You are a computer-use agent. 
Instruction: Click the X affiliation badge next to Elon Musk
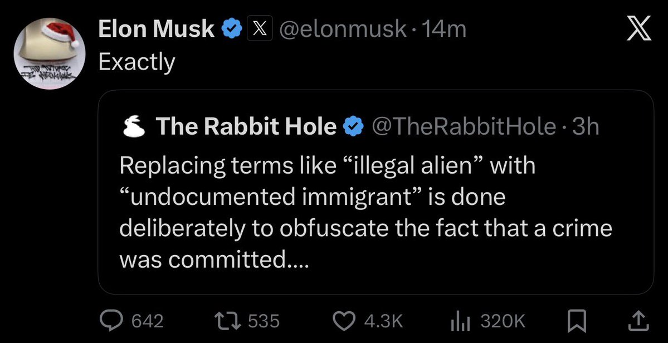click(x=257, y=30)
